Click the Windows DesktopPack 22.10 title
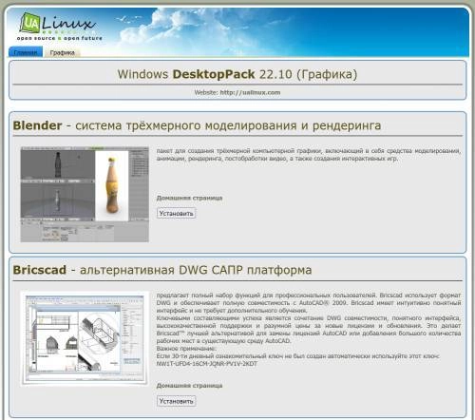Viewport: 475px width, 420px height. [x=237, y=74]
